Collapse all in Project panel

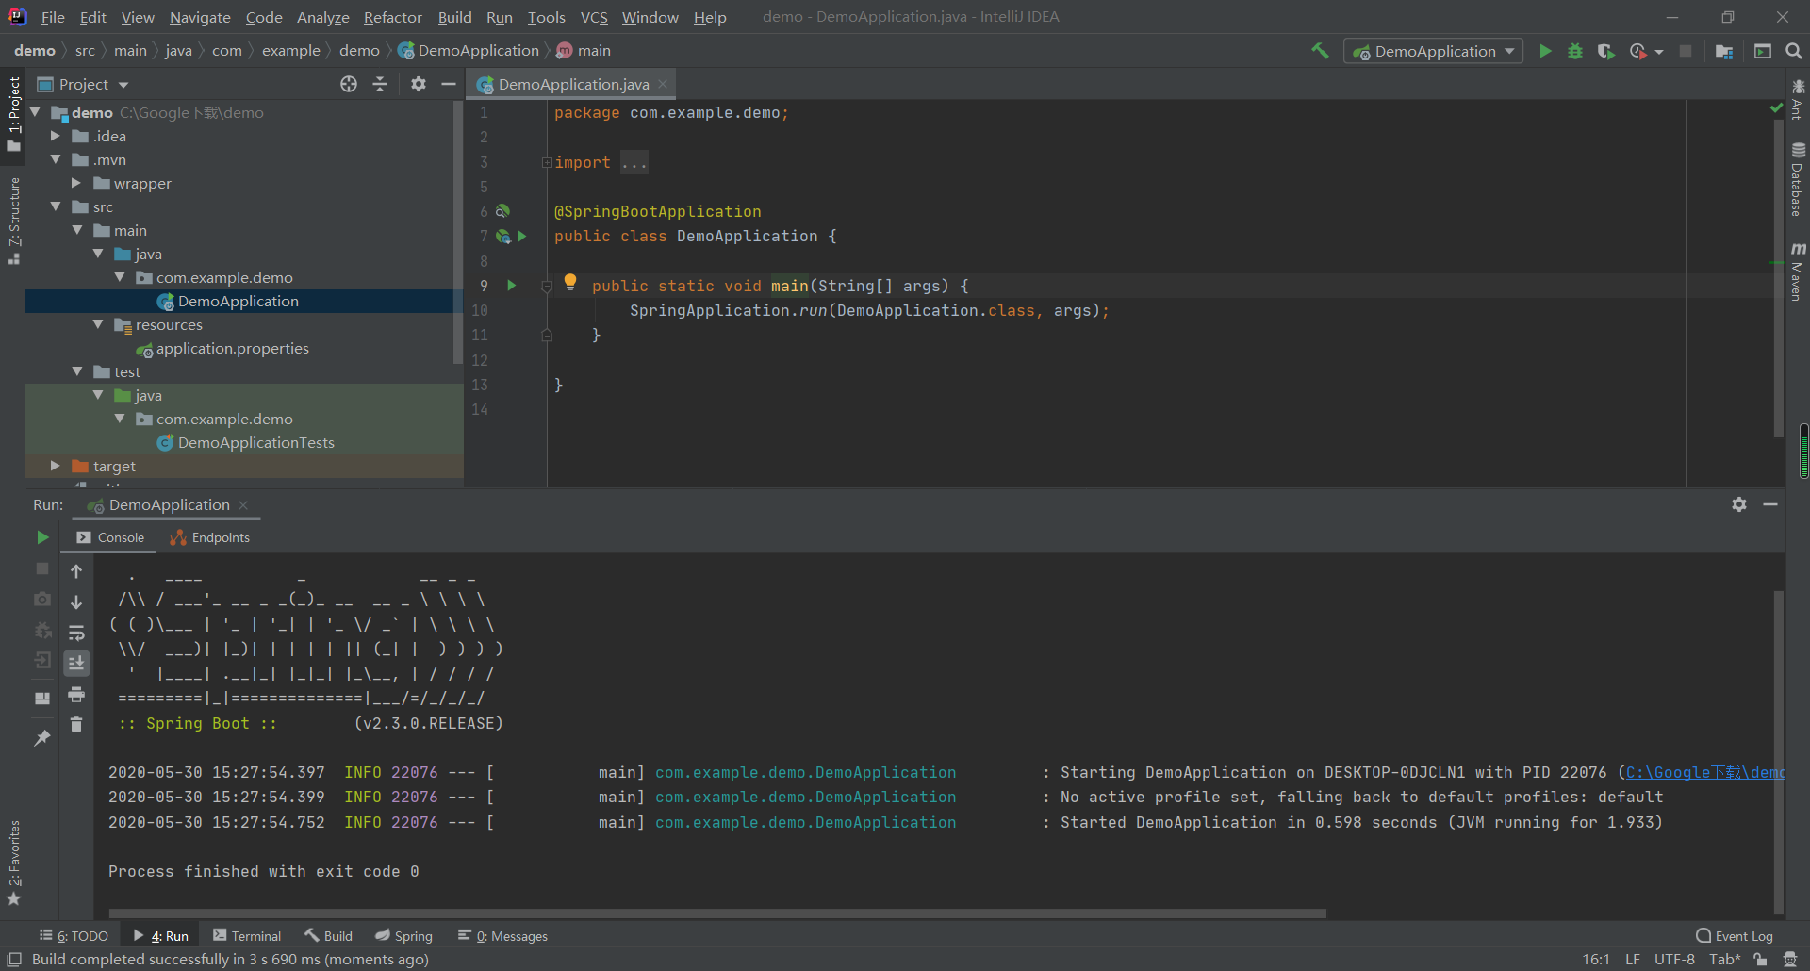point(380,84)
